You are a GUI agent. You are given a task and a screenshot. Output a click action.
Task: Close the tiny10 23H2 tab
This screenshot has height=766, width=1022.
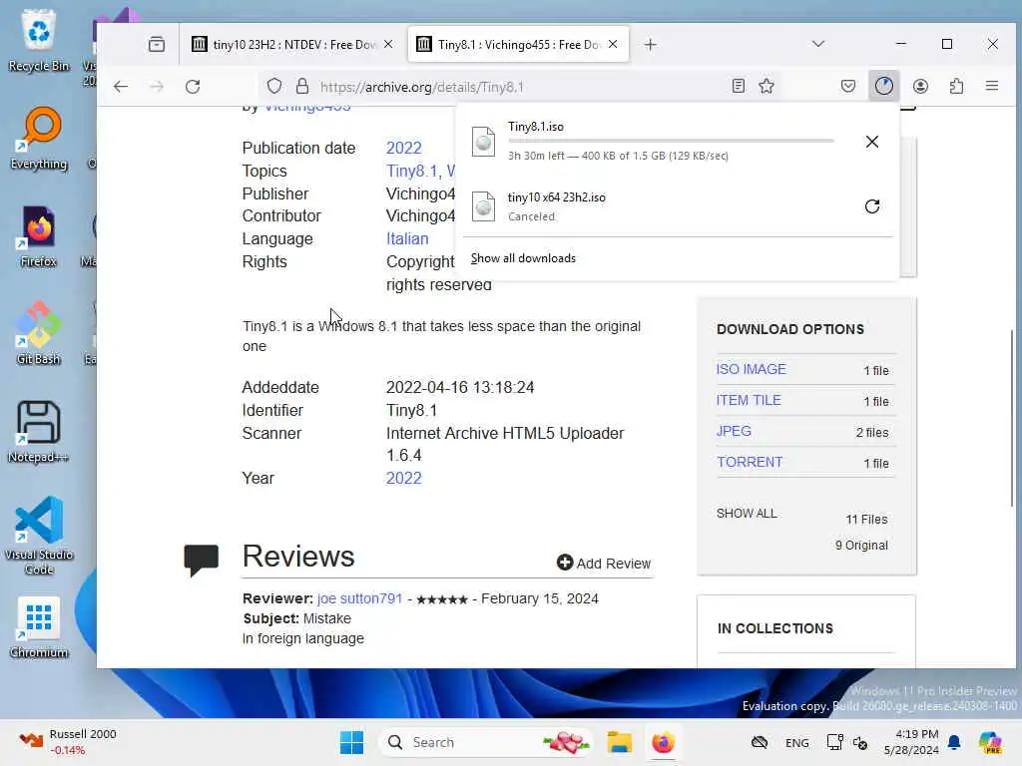[x=388, y=44]
